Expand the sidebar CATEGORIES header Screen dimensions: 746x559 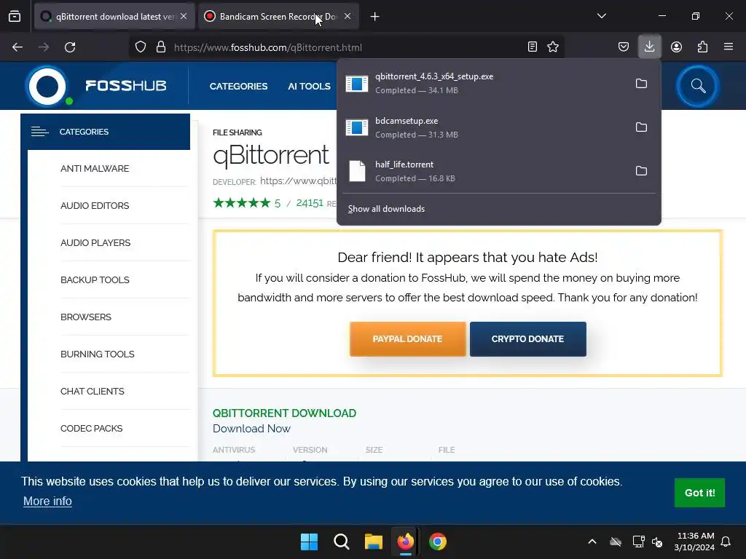click(x=105, y=132)
